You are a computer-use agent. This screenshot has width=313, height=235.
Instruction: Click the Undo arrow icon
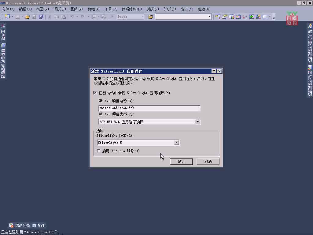pos(72,17)
